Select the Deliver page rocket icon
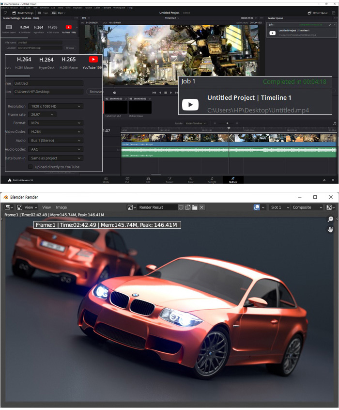This screenshot has height=410, width=339. point(233,179)
